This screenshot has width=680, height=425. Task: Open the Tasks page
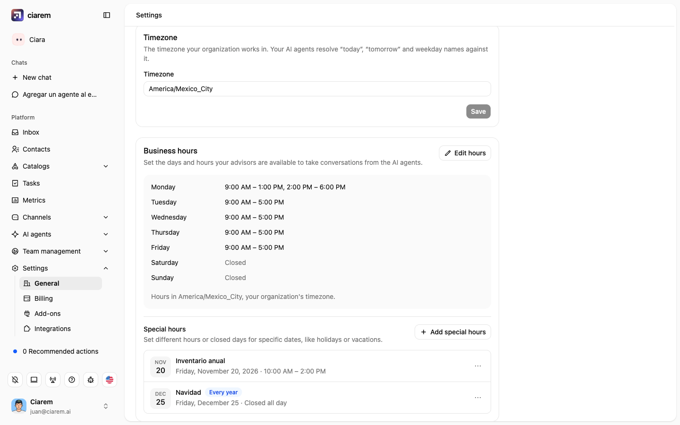click(x=60, y=183)
